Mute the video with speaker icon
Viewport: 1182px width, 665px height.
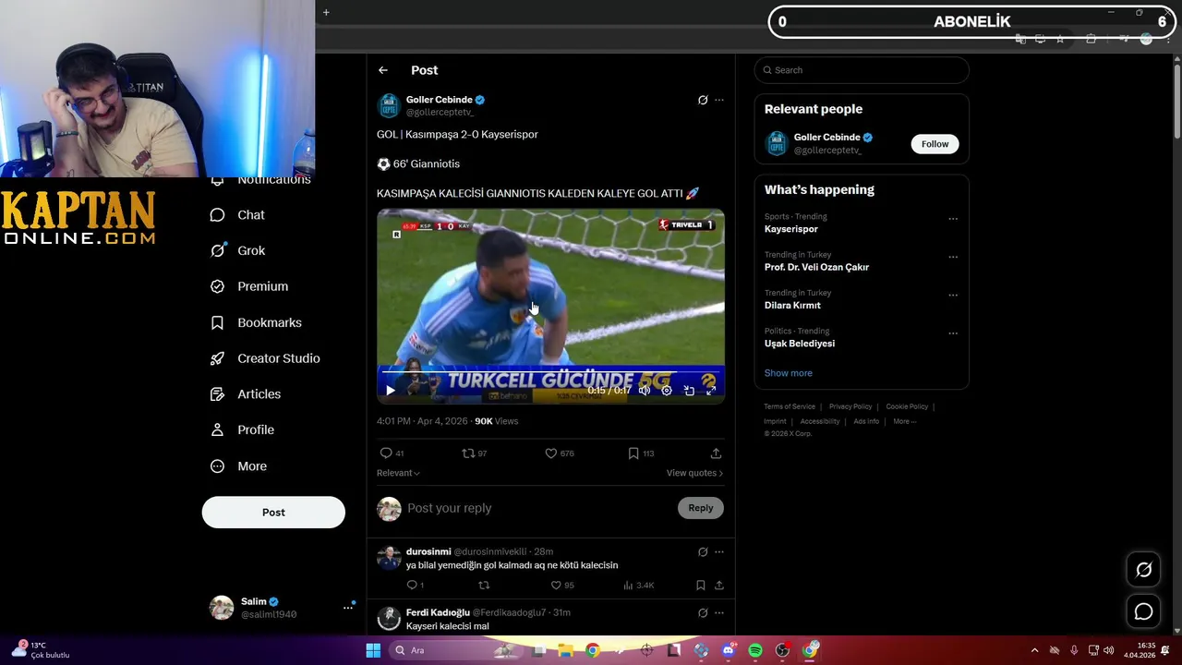(x=645, y=391)
